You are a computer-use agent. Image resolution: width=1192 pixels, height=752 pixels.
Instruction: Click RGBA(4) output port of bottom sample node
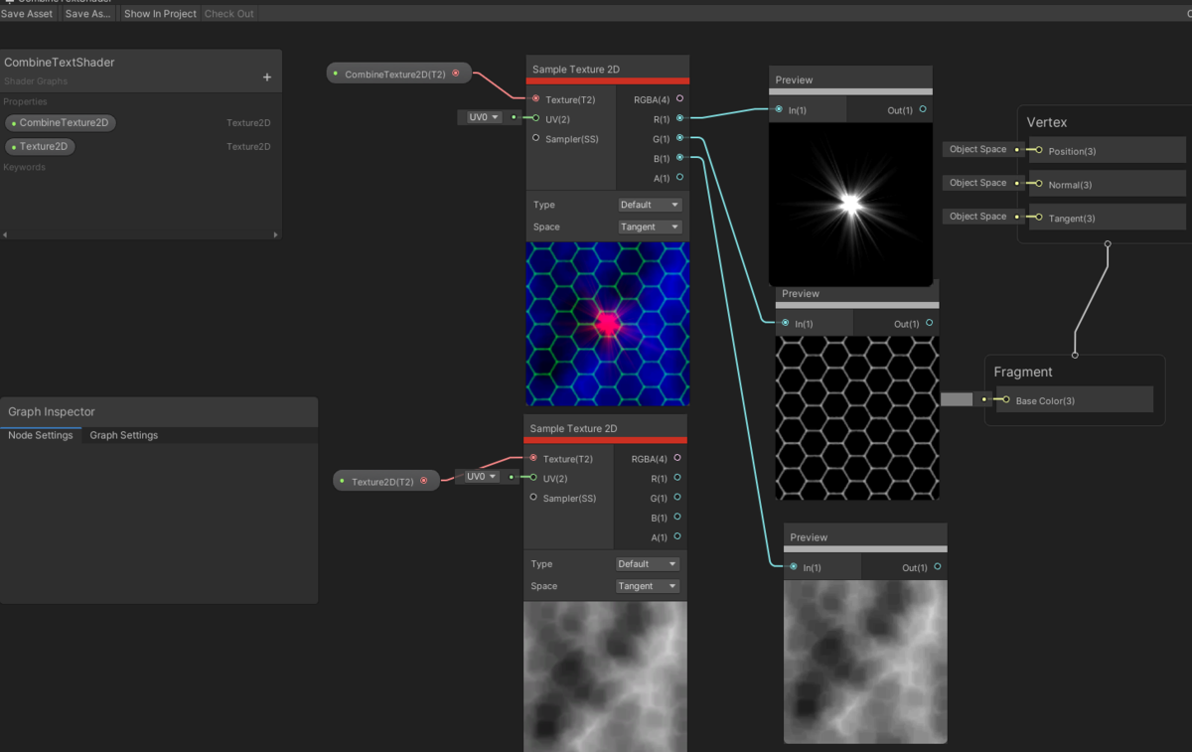(x=677, y=459)
